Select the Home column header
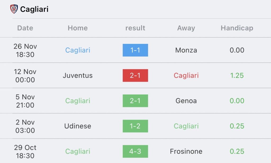Screen dimensions: 271x163 click(x=78, y=28)
